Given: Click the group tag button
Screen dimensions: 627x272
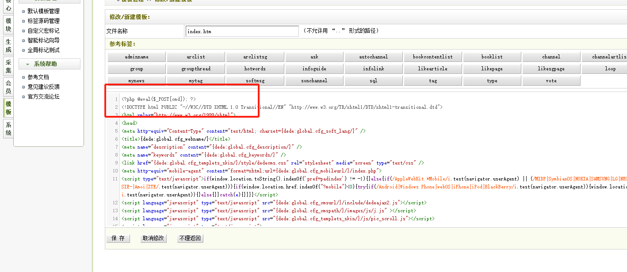Looking at the screenshot, I should pyautogui.click(x=137, y=69).
